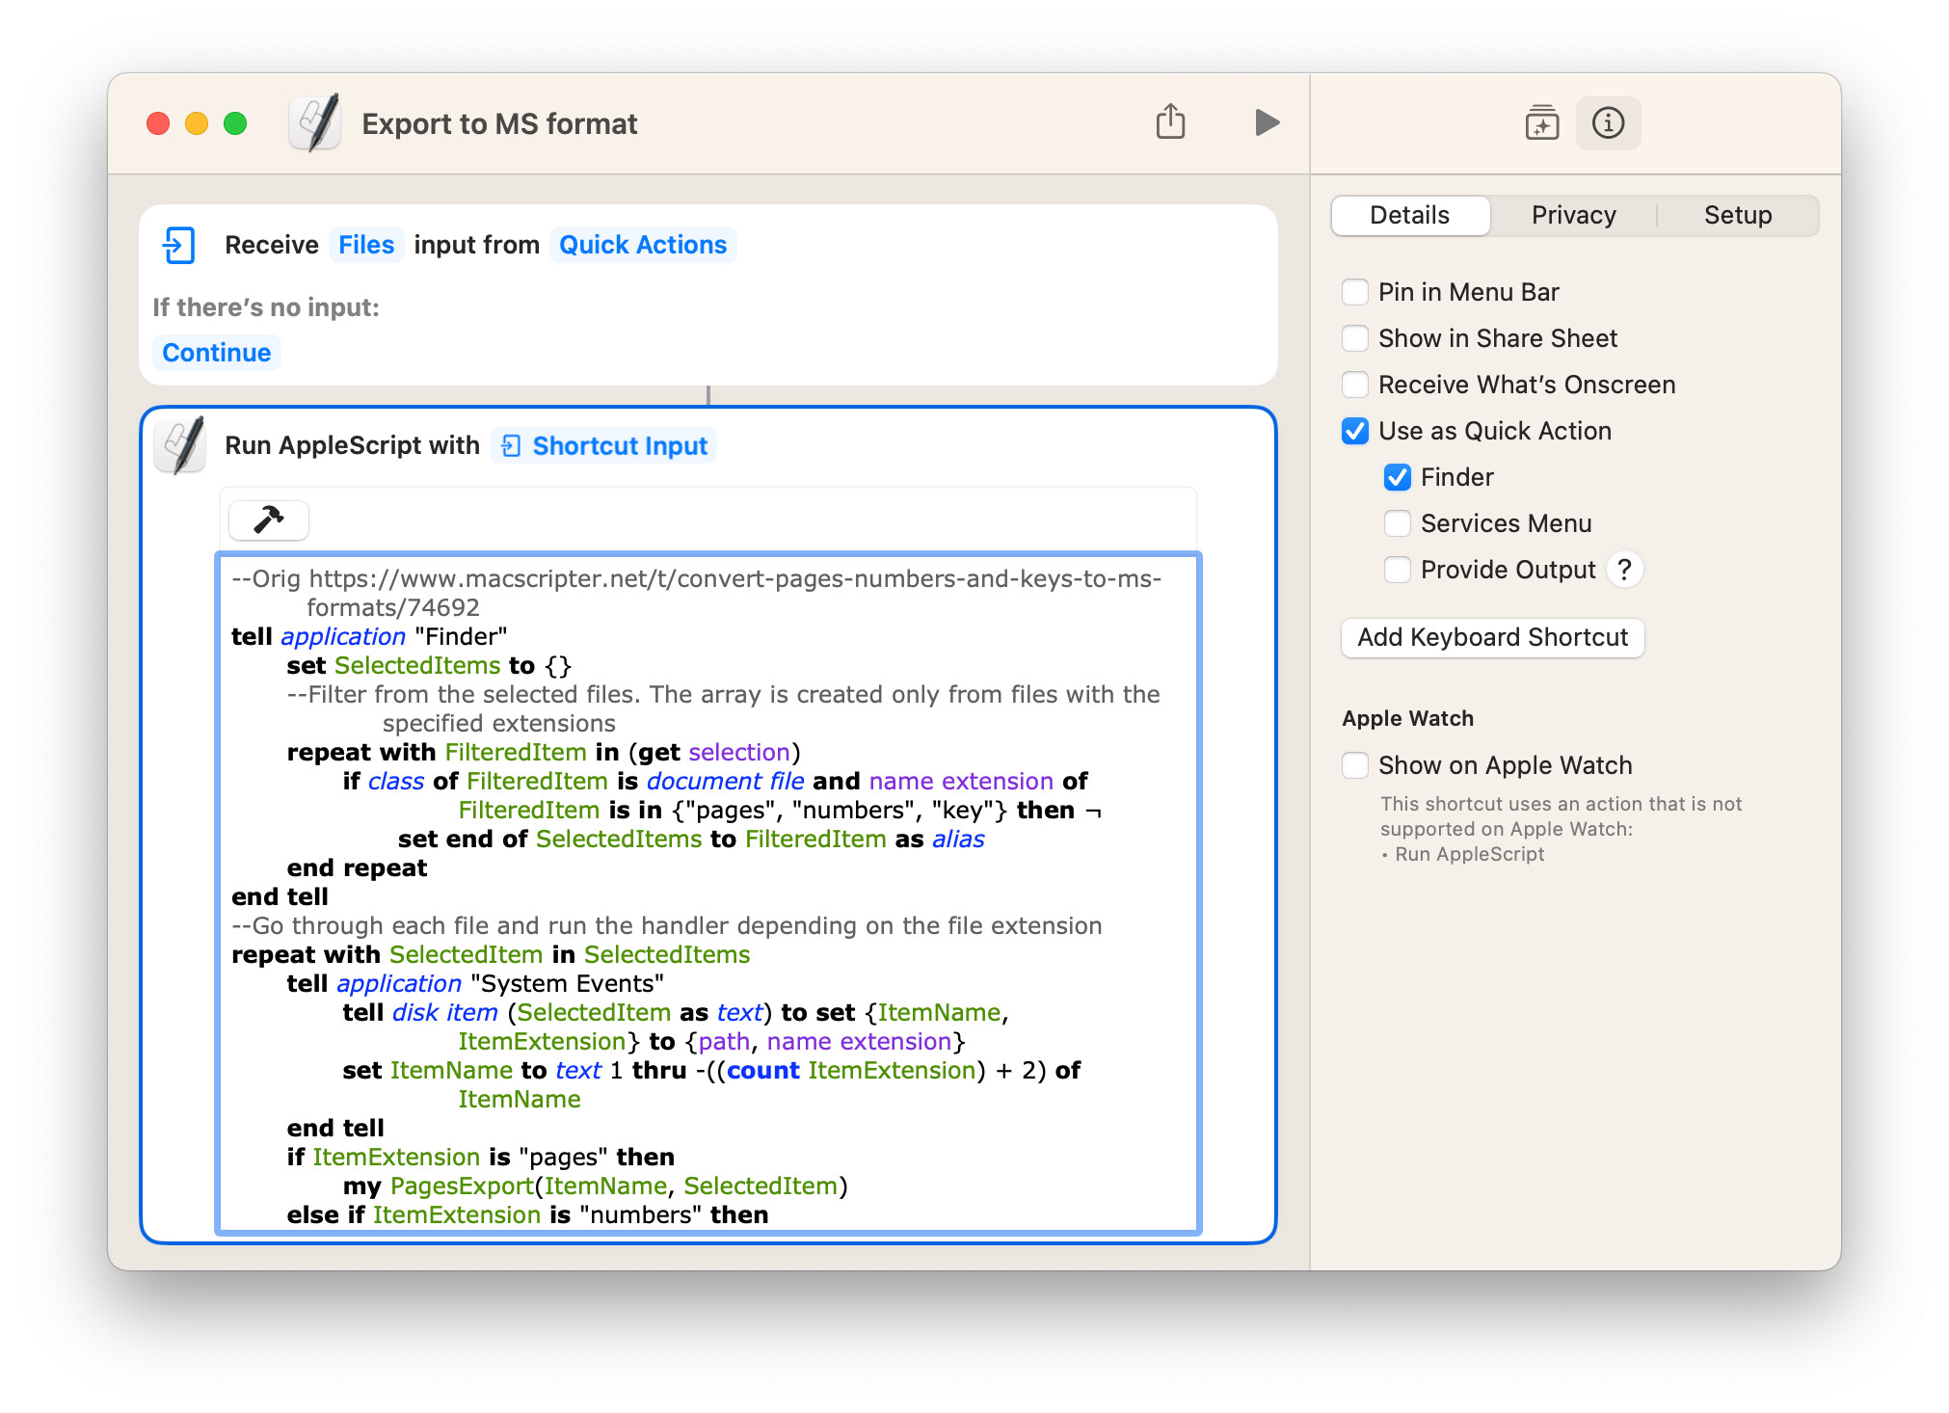The image size is (1949, 1413).
Task: Click inside the AppleScript code editor
Action: coord(708,893)
